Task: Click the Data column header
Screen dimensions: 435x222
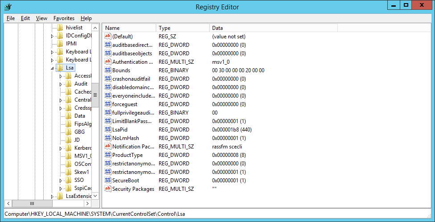Action: pos(273,28)
